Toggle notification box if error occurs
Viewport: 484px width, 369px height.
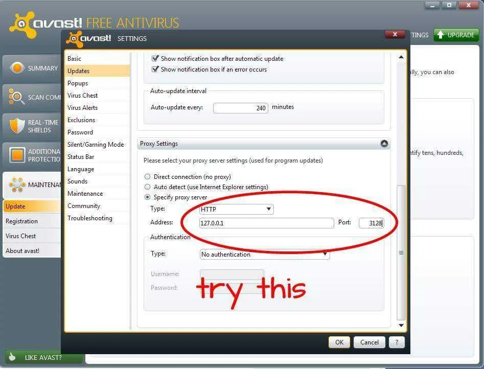155,69
